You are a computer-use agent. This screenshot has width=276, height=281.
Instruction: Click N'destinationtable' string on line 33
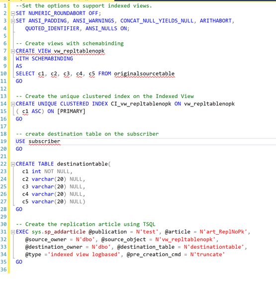click(214, 247)
